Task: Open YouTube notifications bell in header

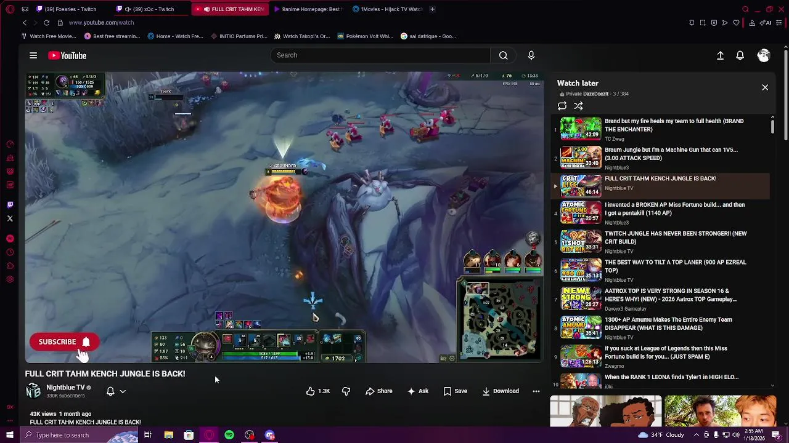Action: (x=740, y=55)
